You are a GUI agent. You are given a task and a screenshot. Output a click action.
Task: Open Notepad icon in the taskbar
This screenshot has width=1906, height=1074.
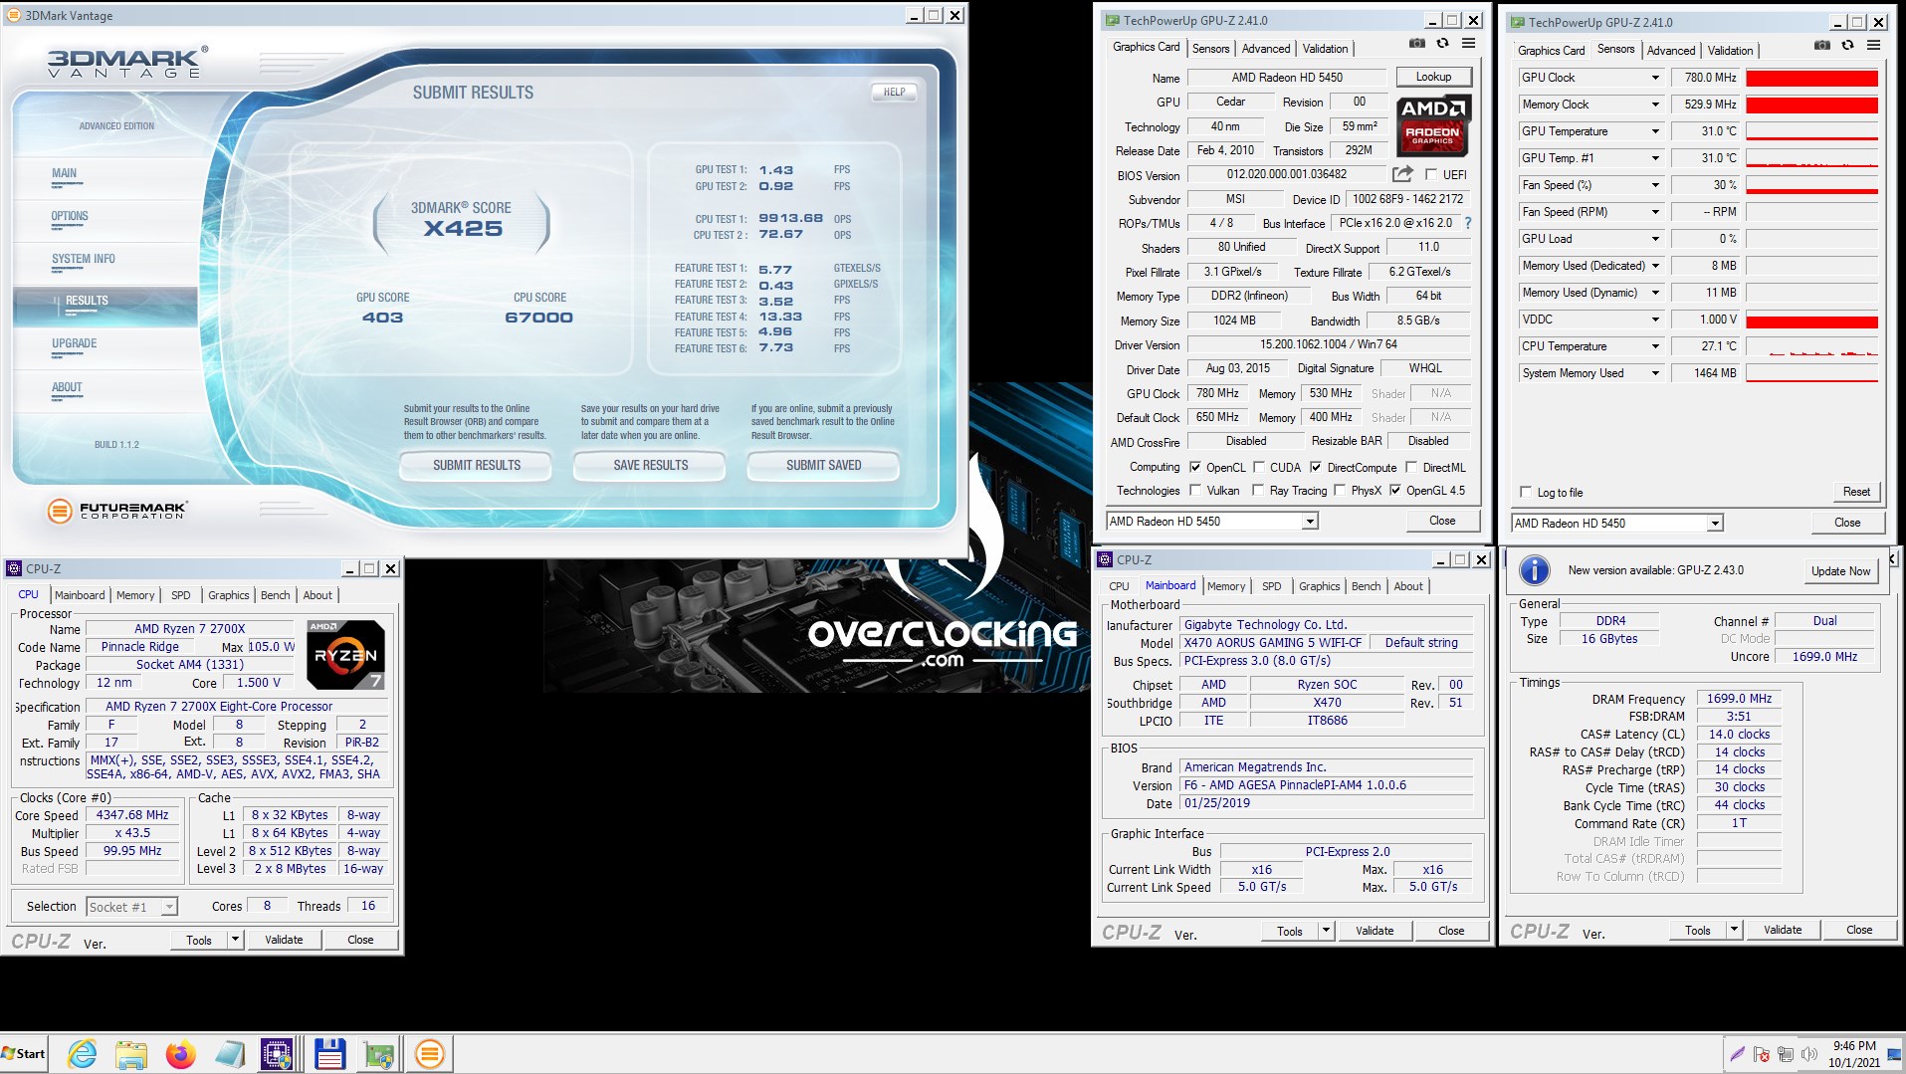click(230, 1054)
